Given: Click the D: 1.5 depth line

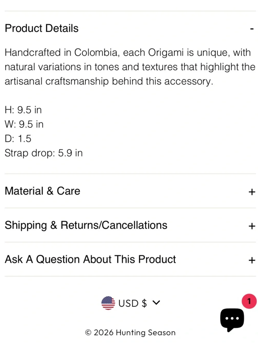Looking at the screenshot, I should 18,139.
